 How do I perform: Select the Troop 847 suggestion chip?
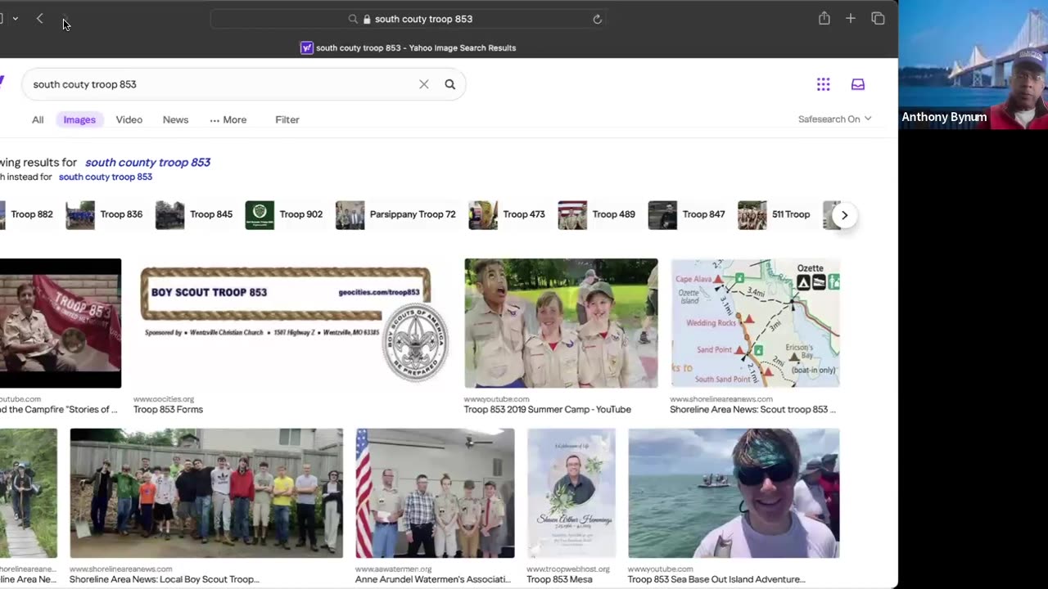688,214
